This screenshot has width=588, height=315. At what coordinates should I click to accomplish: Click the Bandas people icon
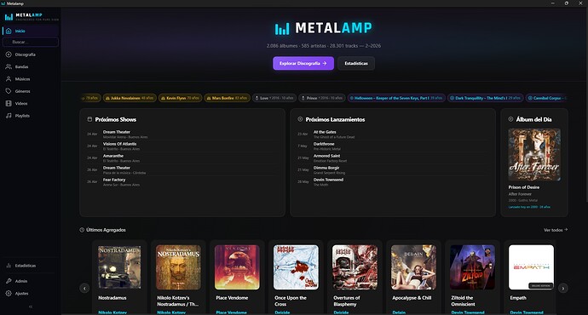pyautogui.click(x=9, y=66)
